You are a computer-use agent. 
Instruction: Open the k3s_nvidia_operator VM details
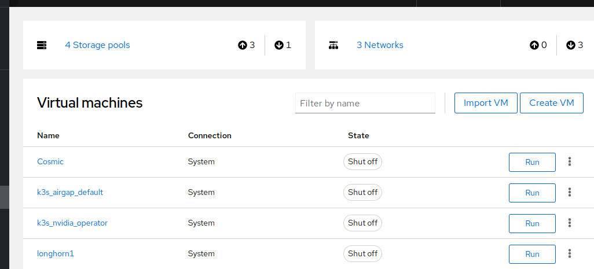[x=72, y=223]
